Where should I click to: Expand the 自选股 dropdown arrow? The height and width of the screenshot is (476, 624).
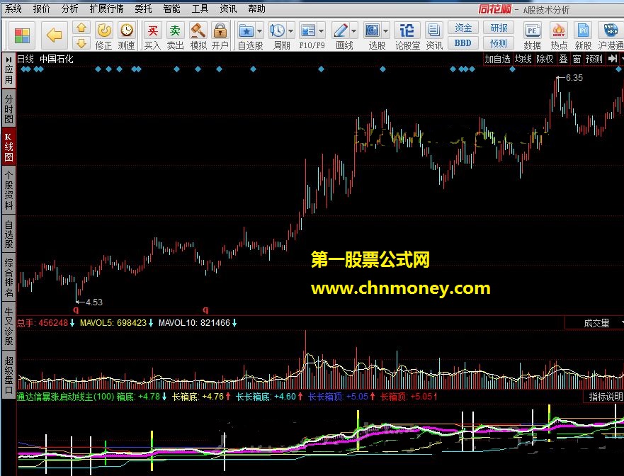point(259,30)
